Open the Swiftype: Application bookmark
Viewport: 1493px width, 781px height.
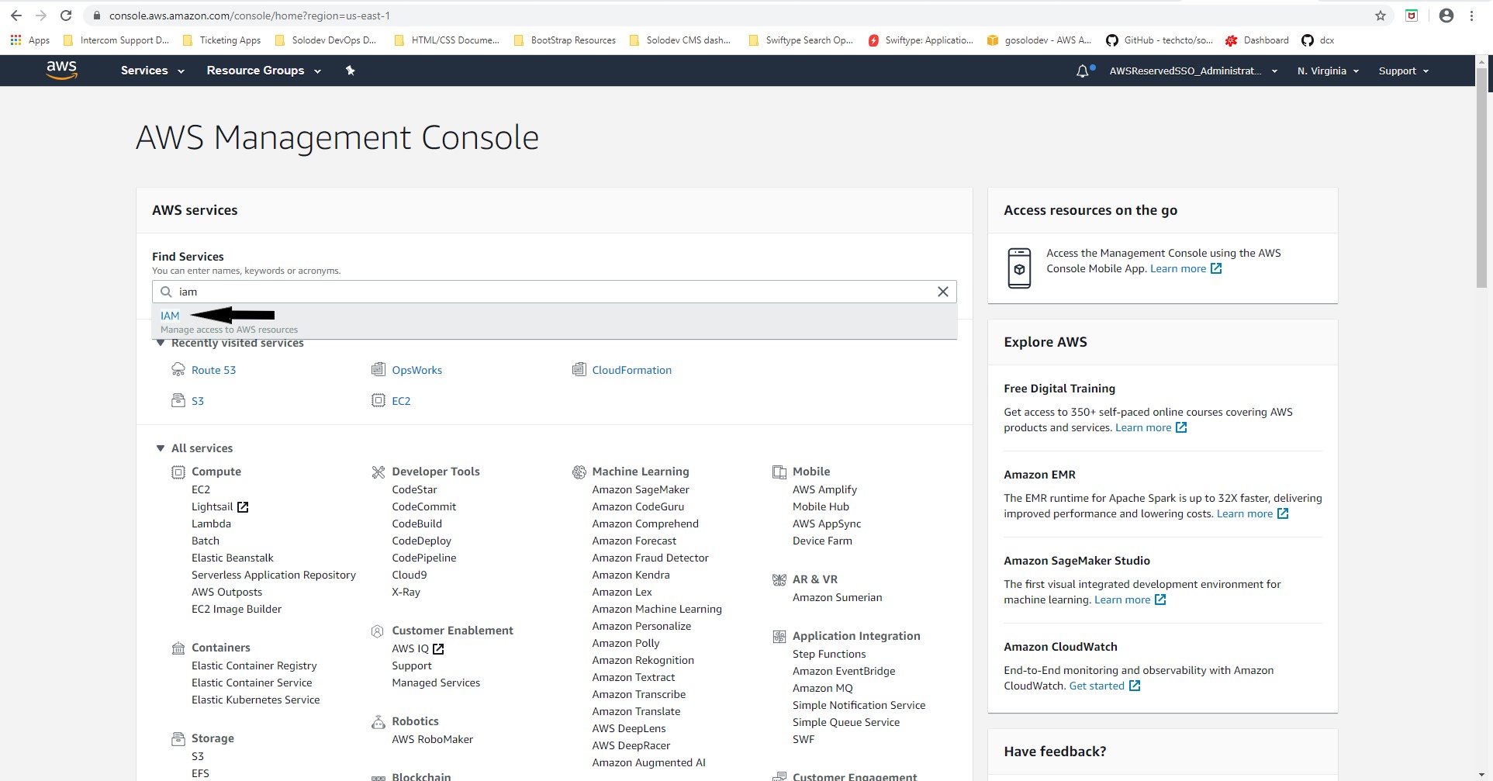click(920, 40)
